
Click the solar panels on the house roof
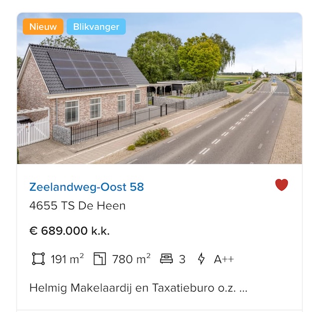click(x=90, y=69)
